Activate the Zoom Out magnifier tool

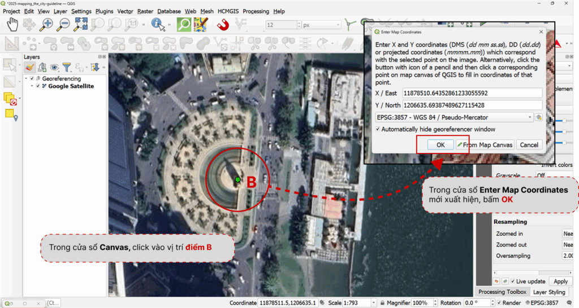coord(63,25)
